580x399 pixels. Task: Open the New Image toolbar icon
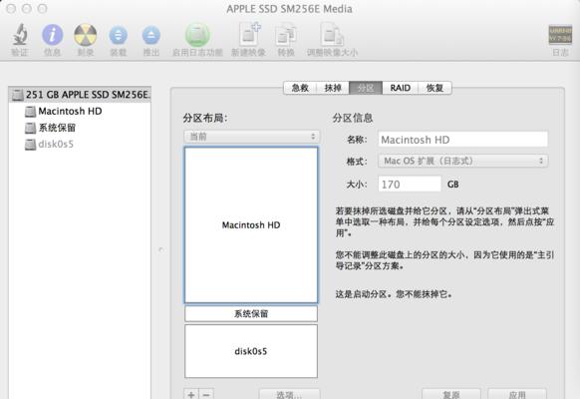coord(249,34)
